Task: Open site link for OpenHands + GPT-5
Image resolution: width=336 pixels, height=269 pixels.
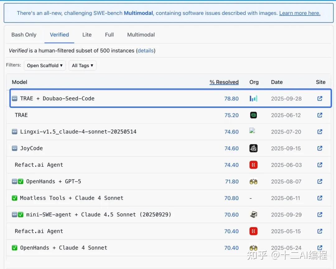Action: tap(320, 181)
